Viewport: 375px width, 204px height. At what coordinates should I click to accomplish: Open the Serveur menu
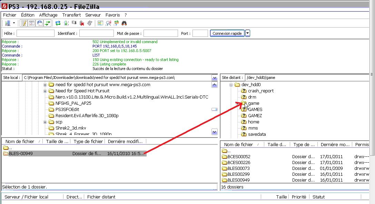(93, 15)
